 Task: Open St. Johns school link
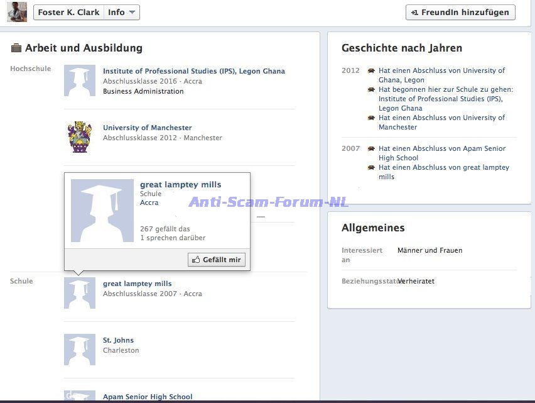[x=118, y=340]
